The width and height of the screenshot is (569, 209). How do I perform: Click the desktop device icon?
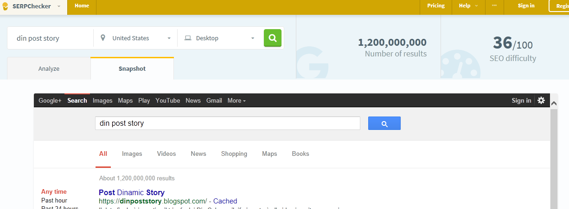(x=188, y=38)
